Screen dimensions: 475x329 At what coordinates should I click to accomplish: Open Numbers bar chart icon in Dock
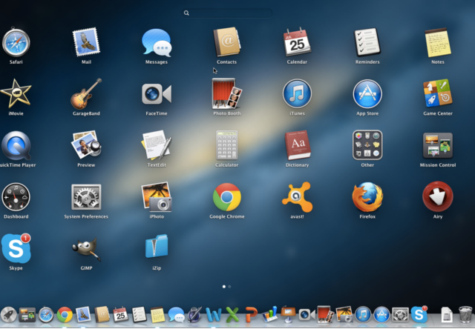pyautogui.click(x=269, y=314)
